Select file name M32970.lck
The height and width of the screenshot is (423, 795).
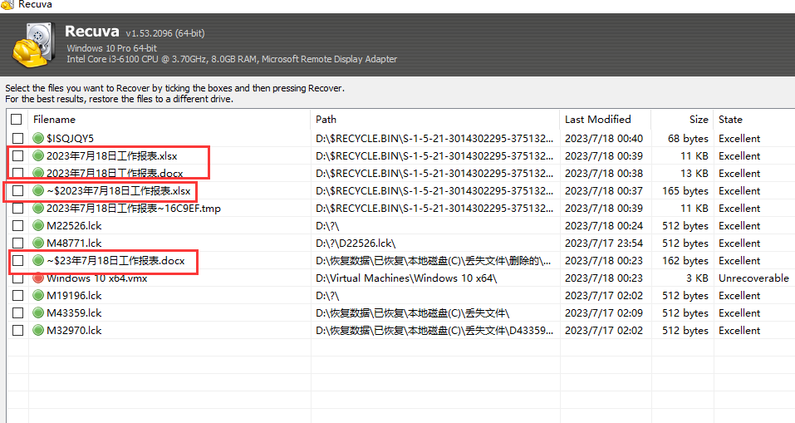point(74,330)
